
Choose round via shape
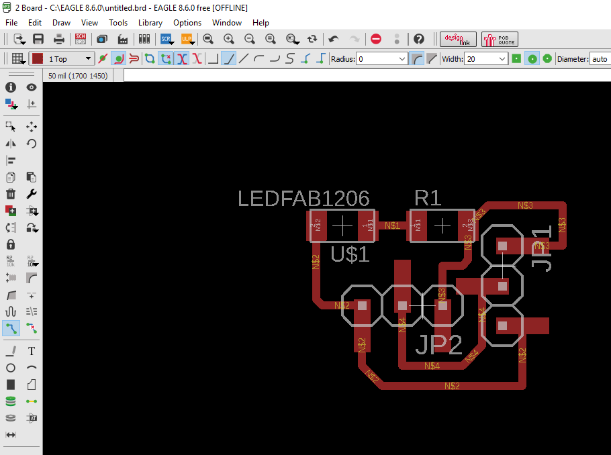[x=532, y=59]
